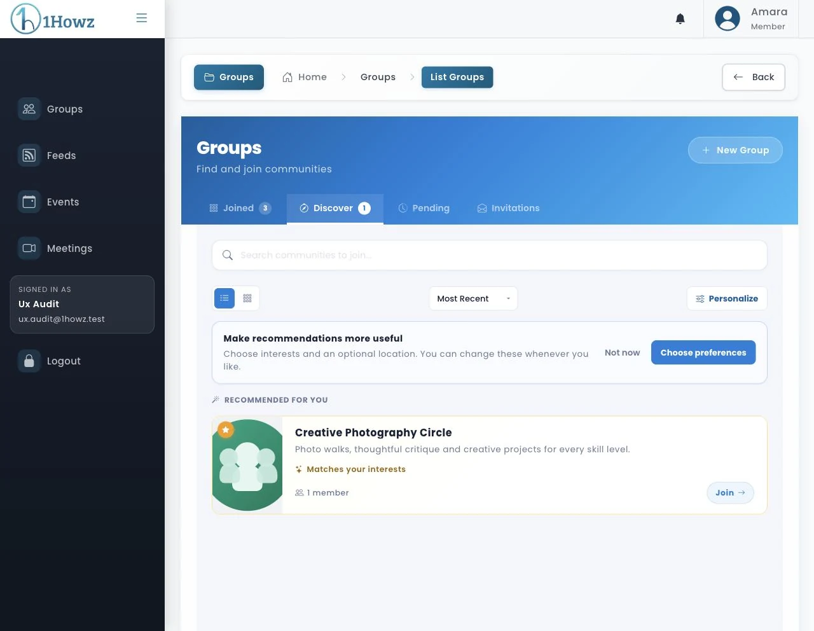Create a New Group
This screenshot has height=631, width=814.
(735, 150)
